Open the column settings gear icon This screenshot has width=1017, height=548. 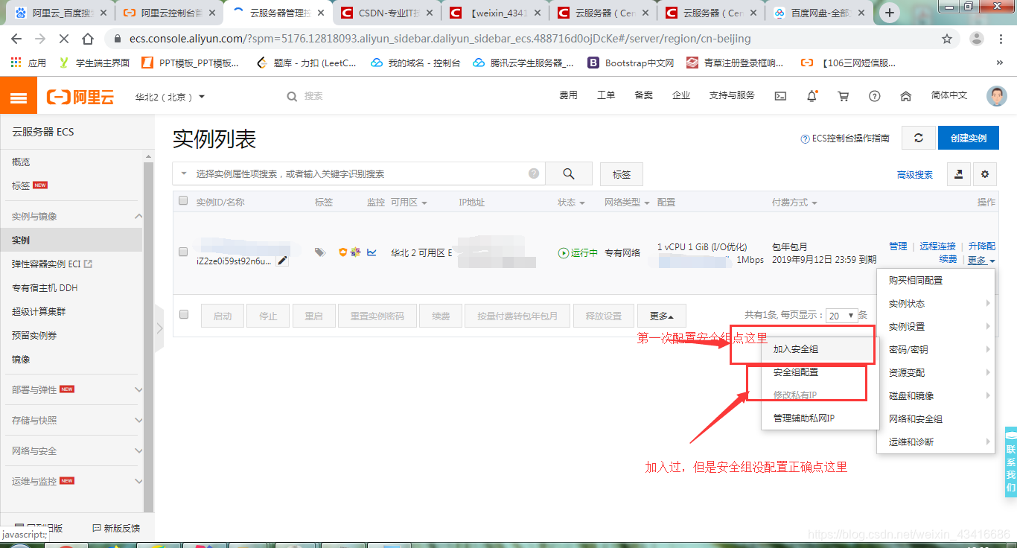tap(985, 174)
